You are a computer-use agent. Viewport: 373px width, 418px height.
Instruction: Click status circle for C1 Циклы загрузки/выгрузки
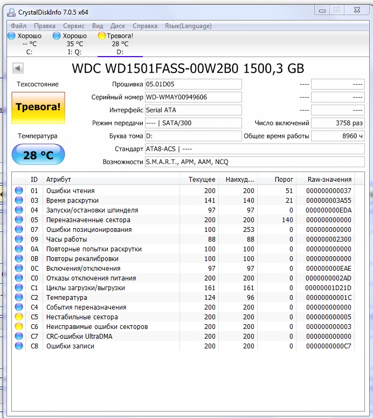tap(19, 287)
